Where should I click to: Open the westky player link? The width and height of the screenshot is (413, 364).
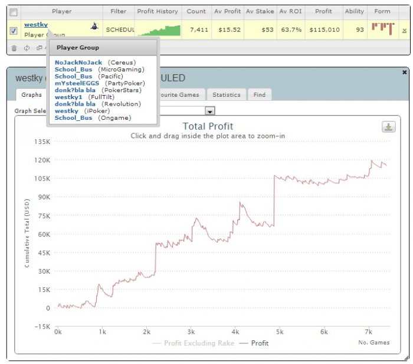pyautogui.click(x=36, y=25)
